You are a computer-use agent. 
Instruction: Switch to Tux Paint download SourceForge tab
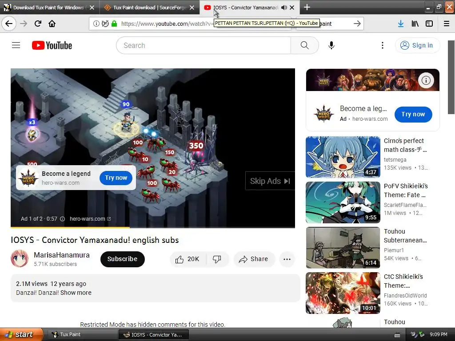pos(145,8)
